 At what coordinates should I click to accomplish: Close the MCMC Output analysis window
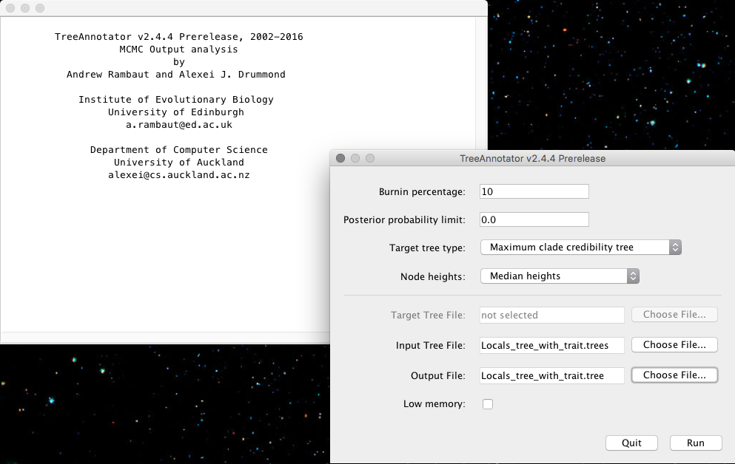[10, 8]
